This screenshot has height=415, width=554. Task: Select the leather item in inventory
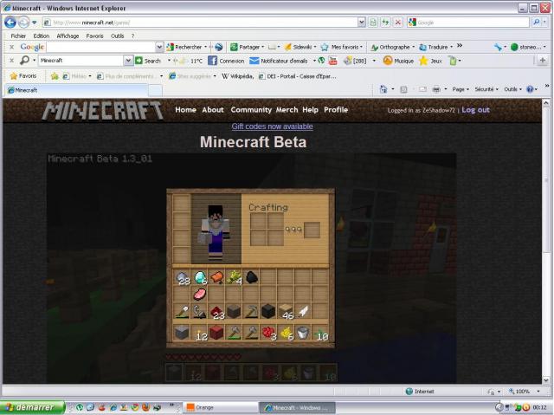[217, 277]
